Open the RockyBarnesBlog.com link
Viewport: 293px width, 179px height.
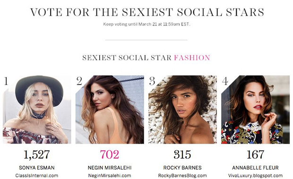coord(182,176)
